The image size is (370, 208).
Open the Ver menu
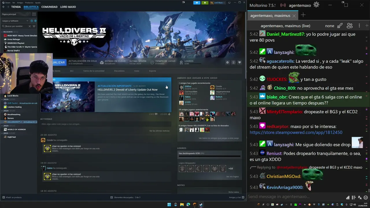[x=14, y=3]
